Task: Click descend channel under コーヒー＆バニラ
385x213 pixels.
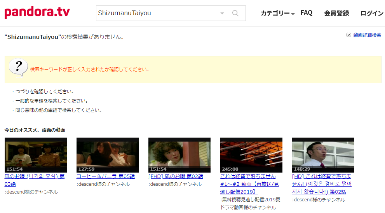Action: [x=103, y=184]
